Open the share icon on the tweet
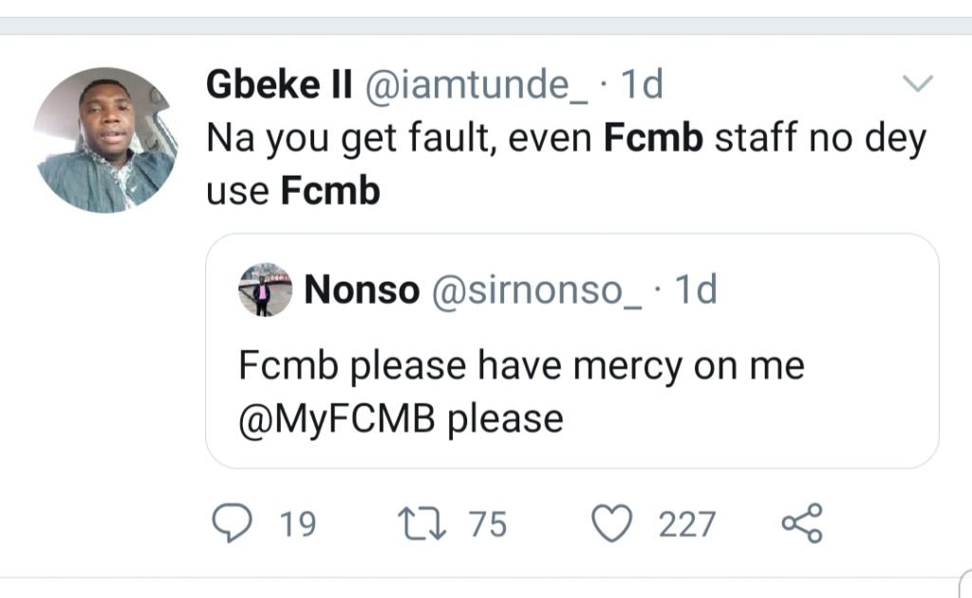 tap(802, 523)
